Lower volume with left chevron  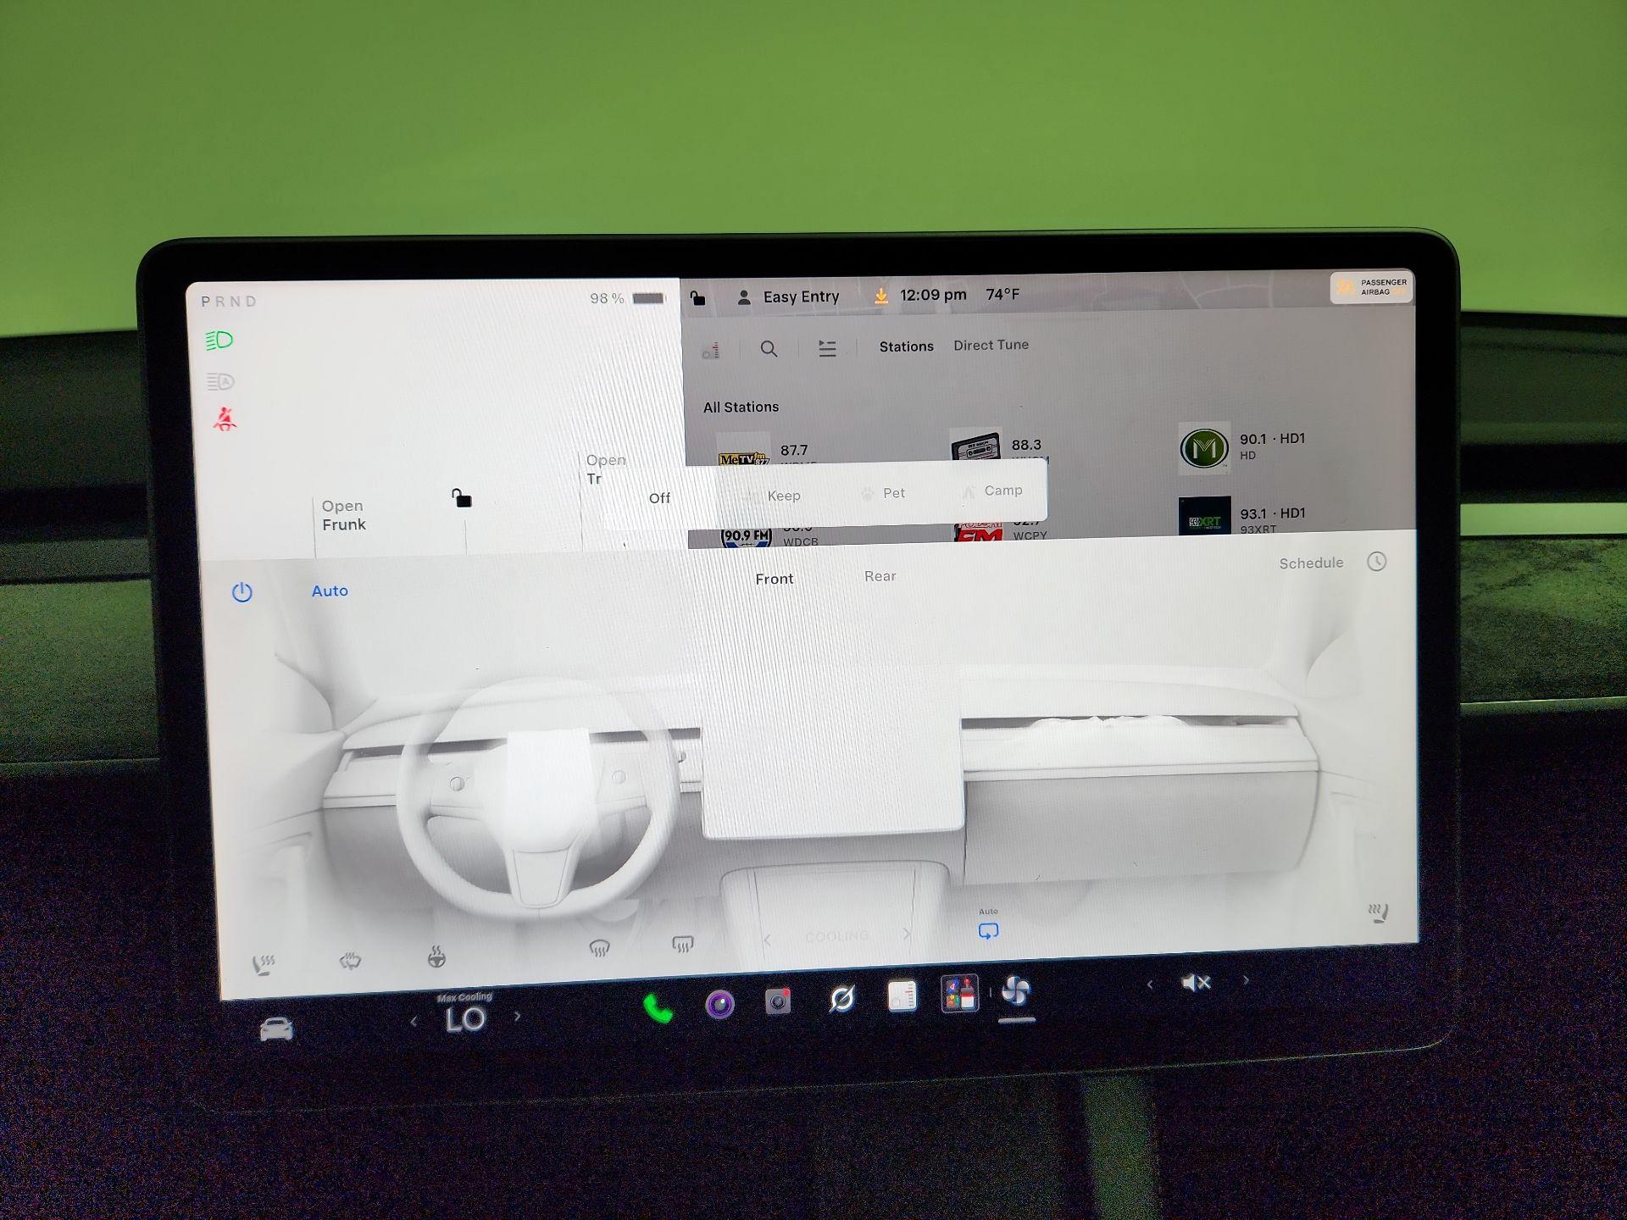(x=1150, y=984)
